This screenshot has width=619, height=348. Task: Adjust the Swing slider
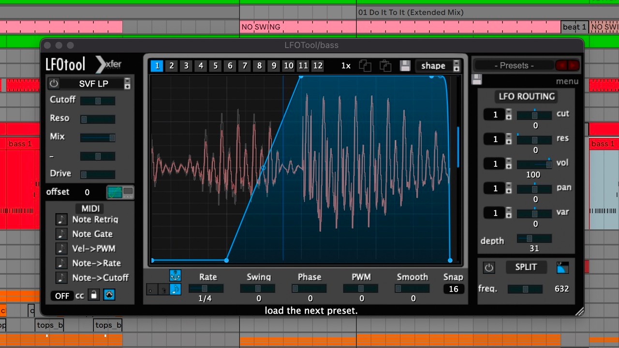258,289
